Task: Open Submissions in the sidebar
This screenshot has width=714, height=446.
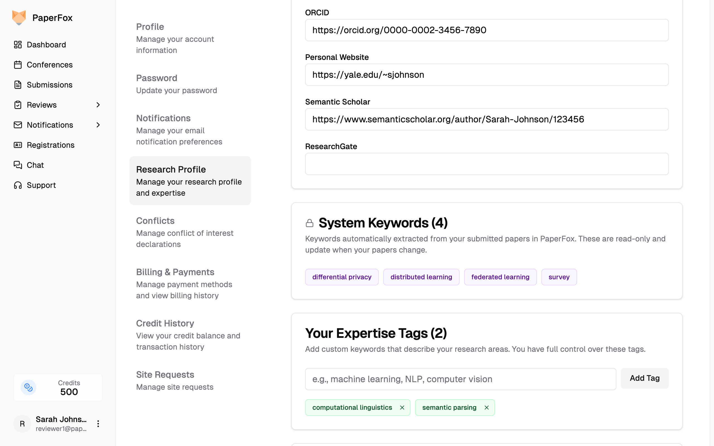Action: point(49,85)
